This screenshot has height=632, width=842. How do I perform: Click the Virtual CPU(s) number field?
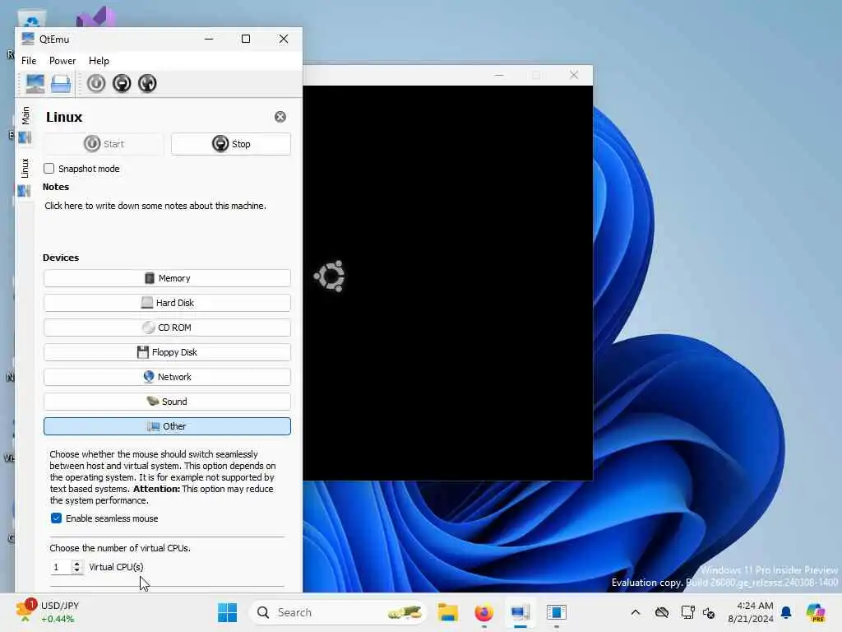[61, 567]
